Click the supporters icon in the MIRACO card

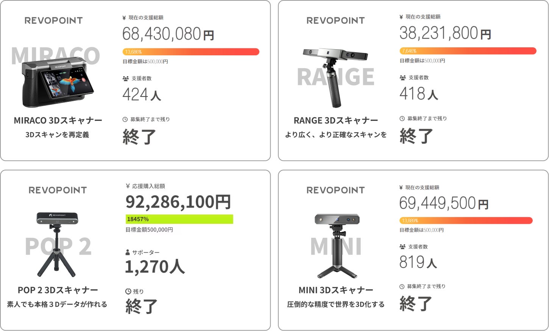tap(126, 78)
